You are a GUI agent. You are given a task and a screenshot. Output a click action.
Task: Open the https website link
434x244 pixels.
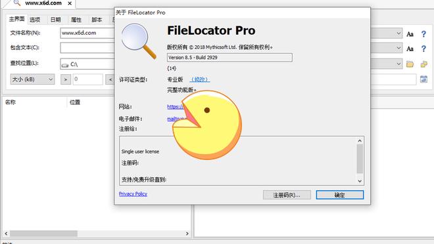tap(175, 106)
